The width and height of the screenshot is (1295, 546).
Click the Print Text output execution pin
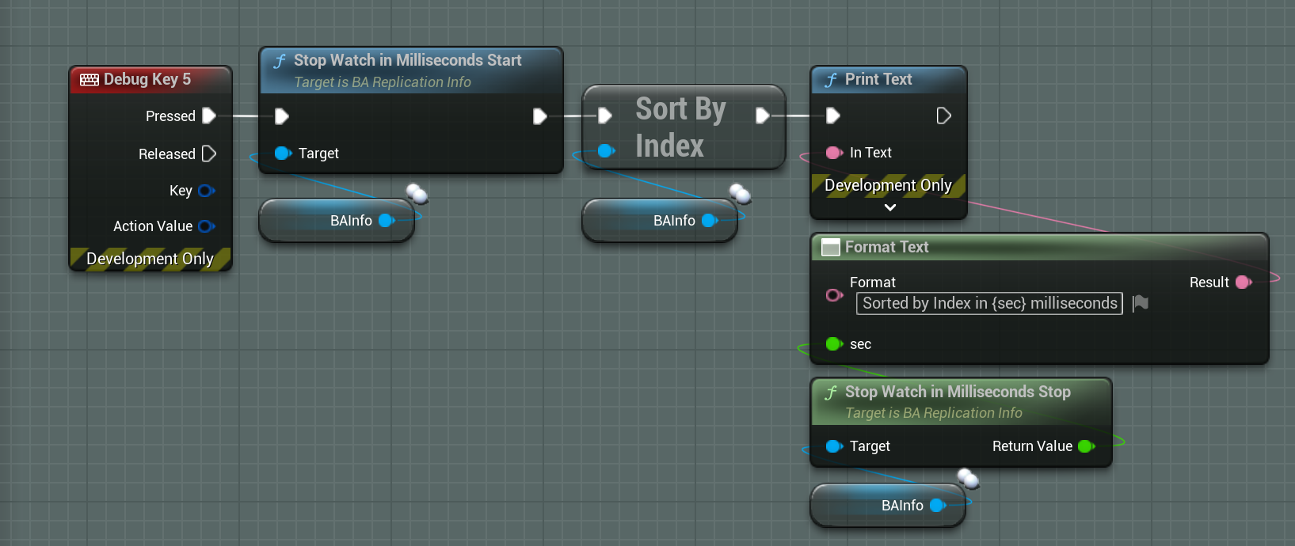point(943,116)
